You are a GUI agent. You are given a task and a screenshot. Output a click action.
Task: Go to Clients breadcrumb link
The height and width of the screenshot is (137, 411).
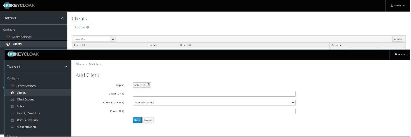tap(80, 64)
